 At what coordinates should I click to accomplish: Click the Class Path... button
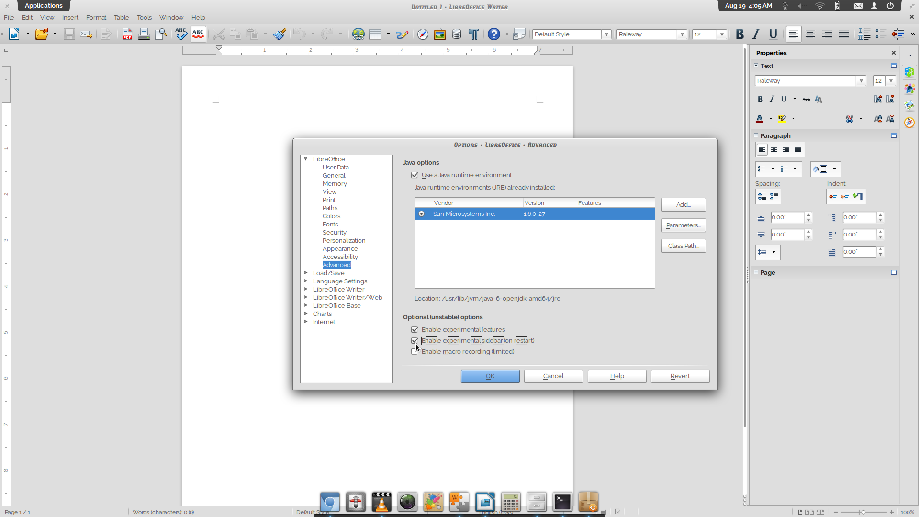(684, 246)
